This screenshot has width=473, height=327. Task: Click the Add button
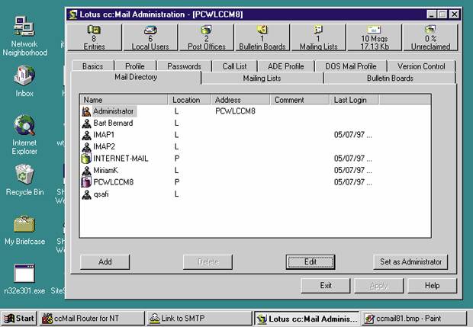[105, 262]
